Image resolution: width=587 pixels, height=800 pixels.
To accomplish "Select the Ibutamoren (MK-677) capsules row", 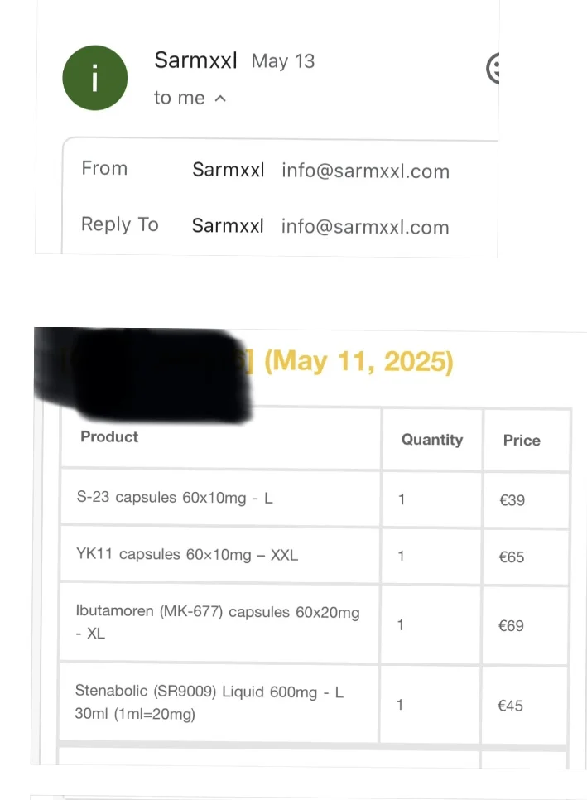I will [x=314, y=624].
